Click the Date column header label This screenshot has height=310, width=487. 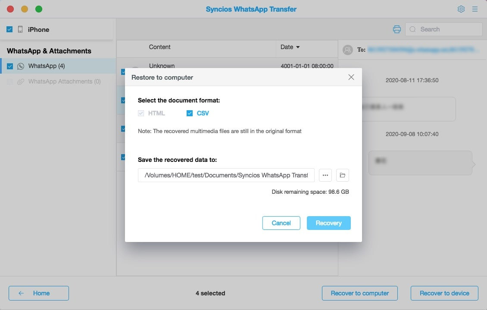pos(287,47)
